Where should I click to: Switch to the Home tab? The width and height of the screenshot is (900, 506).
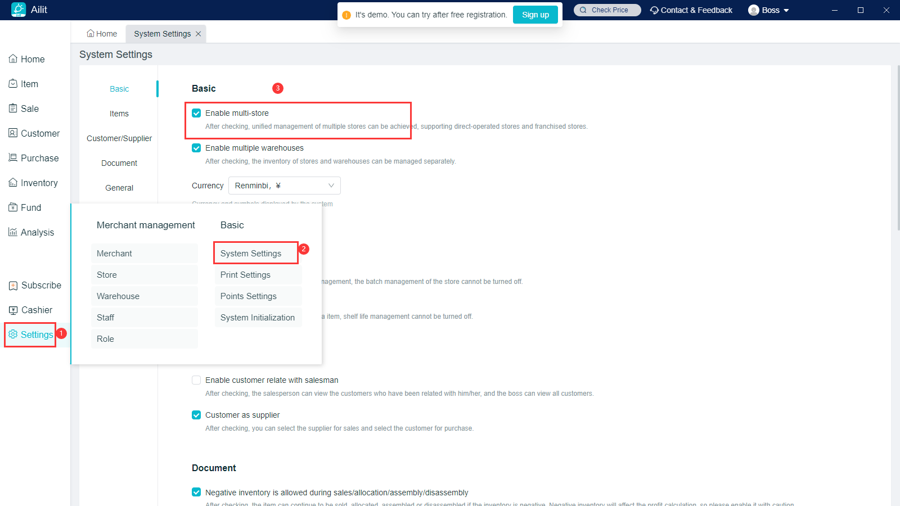point(102,34)
